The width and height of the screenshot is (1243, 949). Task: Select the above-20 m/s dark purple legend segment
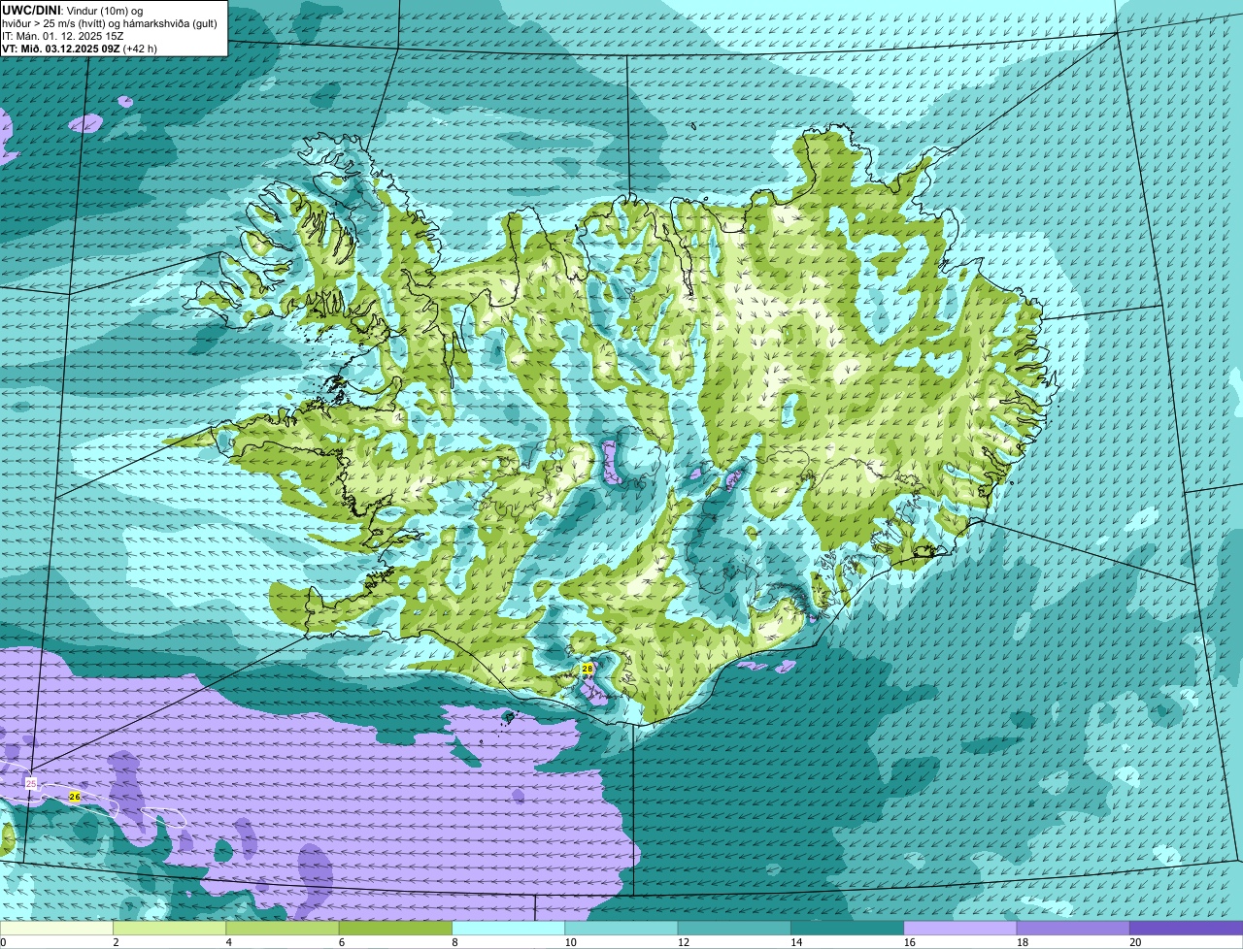pyautogui.click(x=1187, y=929)
